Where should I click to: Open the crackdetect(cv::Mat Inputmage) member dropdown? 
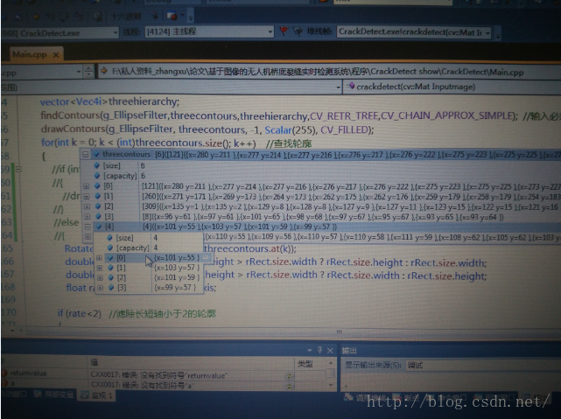tap(452, 87)
